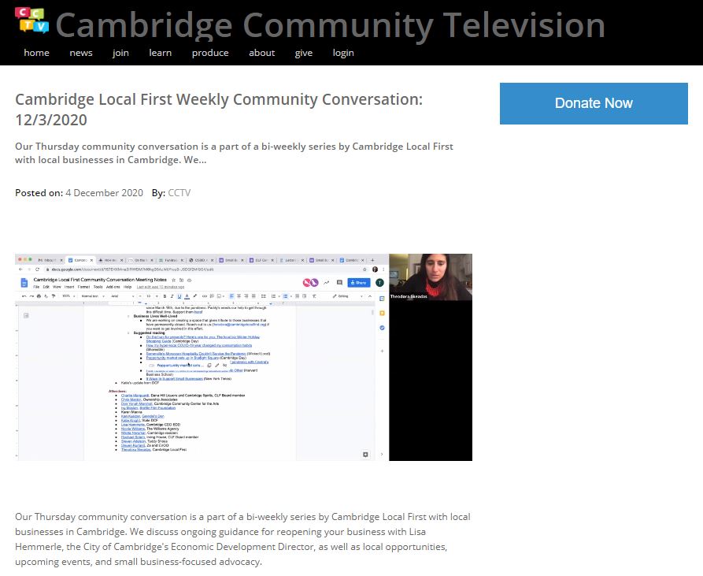
Task: Click the Editing mode dropdown in video
Action: coord(347,296)
